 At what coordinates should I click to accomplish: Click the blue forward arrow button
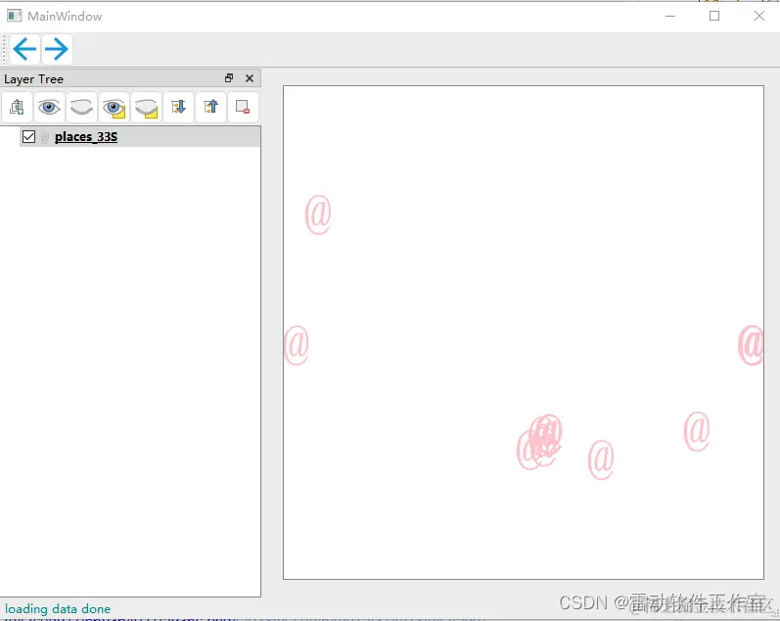[x=57, y=49]
